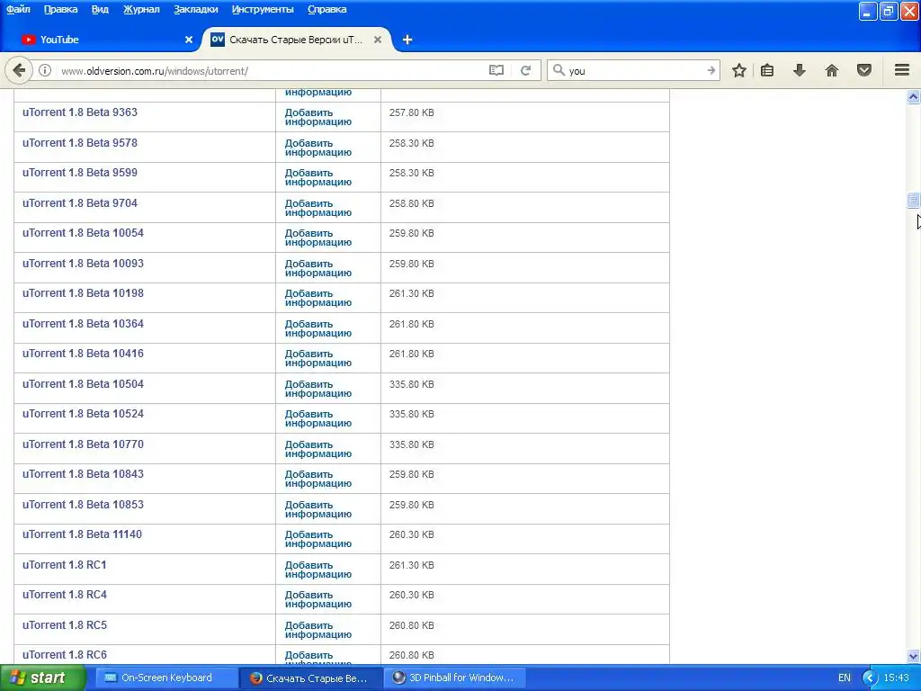Select the 257.80 KB size cell

(411, 112)
